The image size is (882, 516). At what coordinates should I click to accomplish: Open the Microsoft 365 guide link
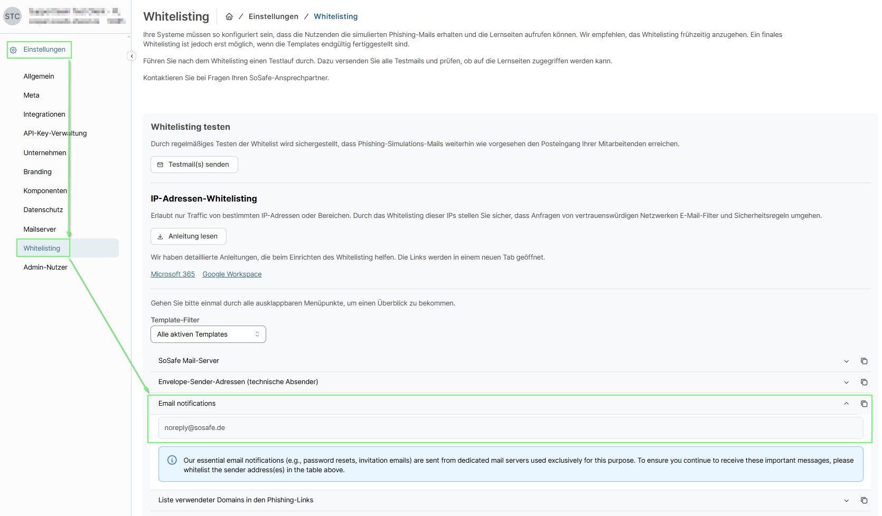[173, 274]
